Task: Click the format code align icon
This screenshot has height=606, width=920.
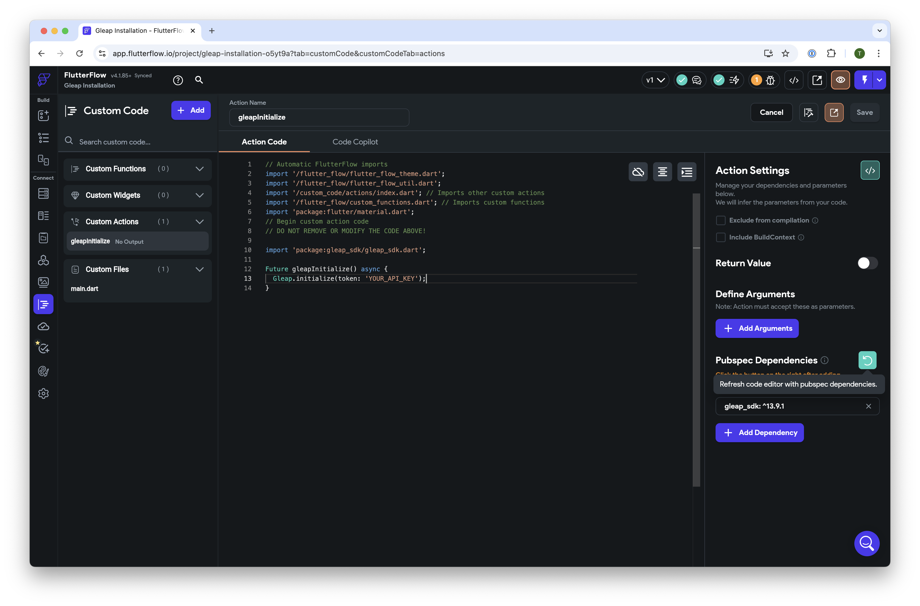Action: pos(662,172)
